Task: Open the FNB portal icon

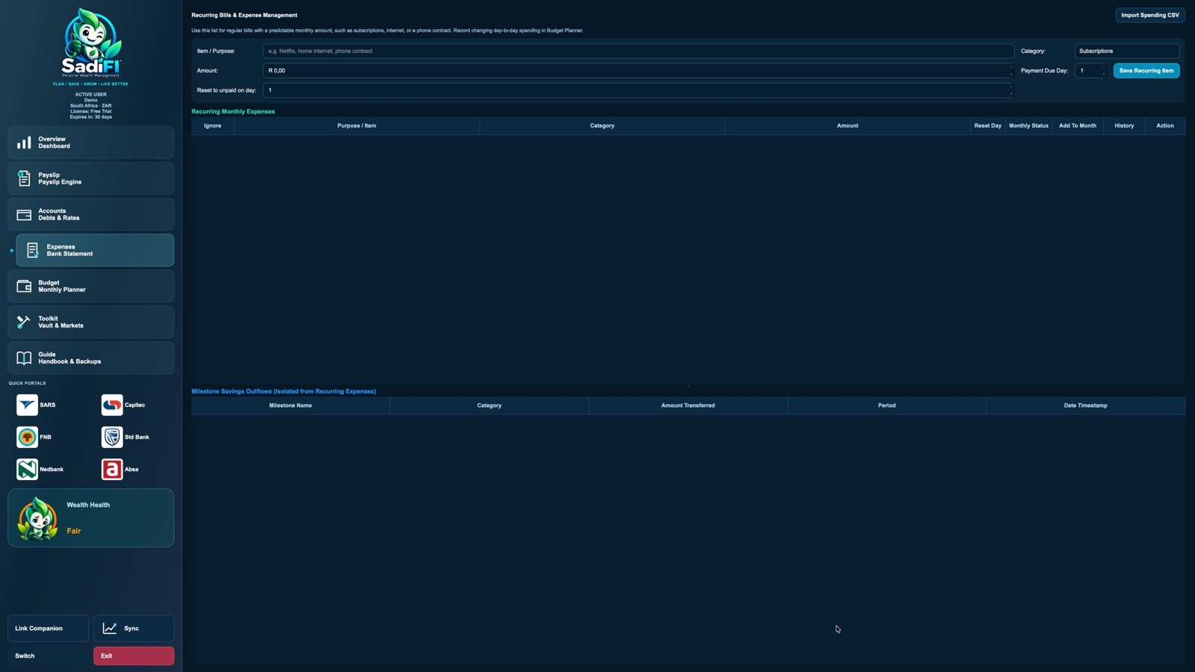Action: [27, 437]
